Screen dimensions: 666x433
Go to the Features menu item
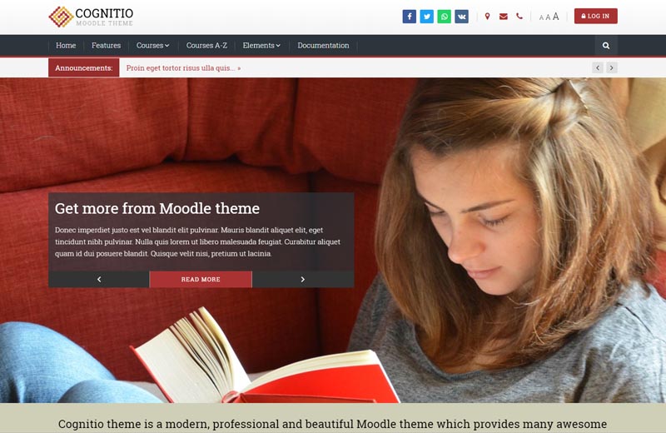pos(106,46)
